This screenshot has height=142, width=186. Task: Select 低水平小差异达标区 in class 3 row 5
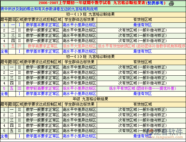click(80, 88)
